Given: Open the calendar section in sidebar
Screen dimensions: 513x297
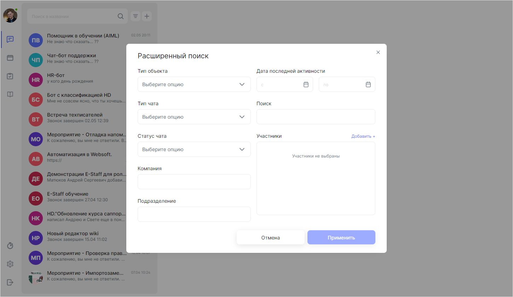Looking at the screenshot, I should (10, 58).
